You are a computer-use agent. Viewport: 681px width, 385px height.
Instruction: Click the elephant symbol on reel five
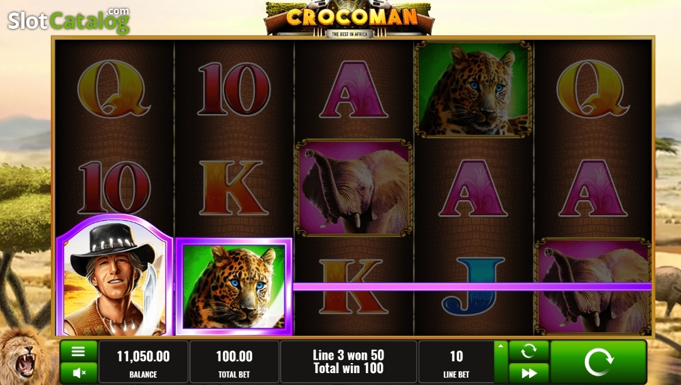(x=593, y=287)
